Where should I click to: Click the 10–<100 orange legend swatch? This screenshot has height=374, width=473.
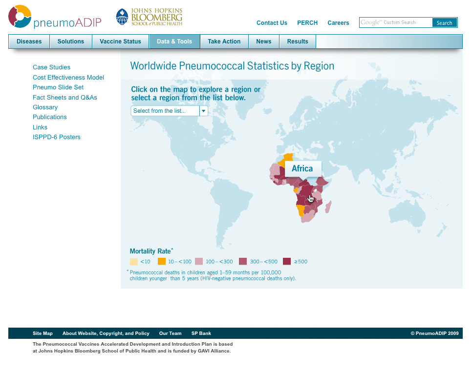pos(162,262)
